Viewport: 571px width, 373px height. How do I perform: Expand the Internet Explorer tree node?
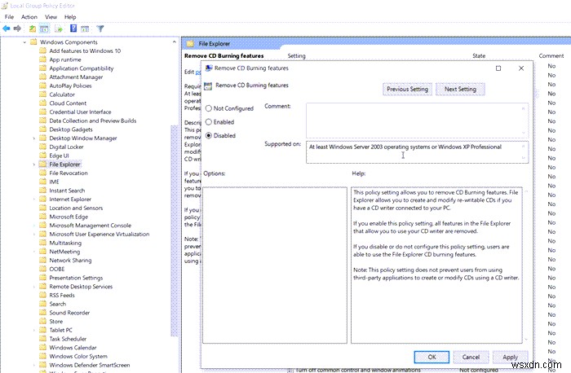(34, 200)
